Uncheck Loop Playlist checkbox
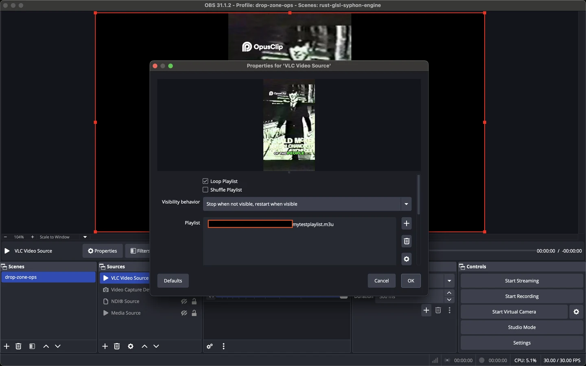Viewport: 586px width, 366px height. (206, 181)
